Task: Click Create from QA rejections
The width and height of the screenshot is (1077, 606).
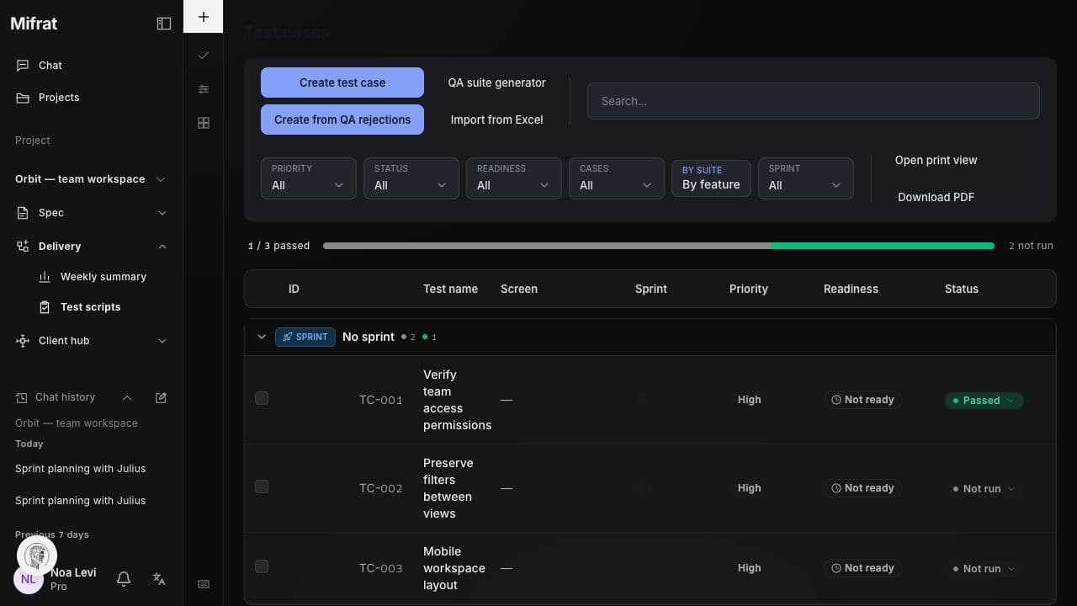Action: (342, 120)
